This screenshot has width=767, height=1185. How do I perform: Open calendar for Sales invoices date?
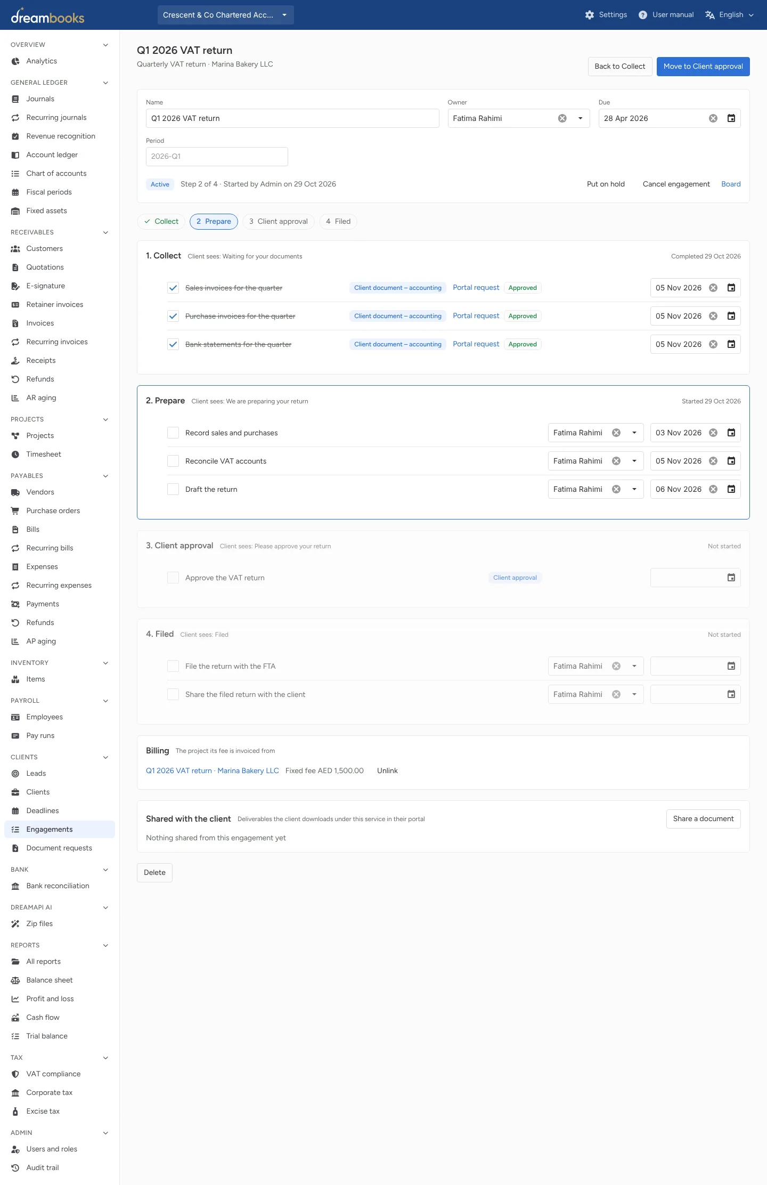coord(731,288)
